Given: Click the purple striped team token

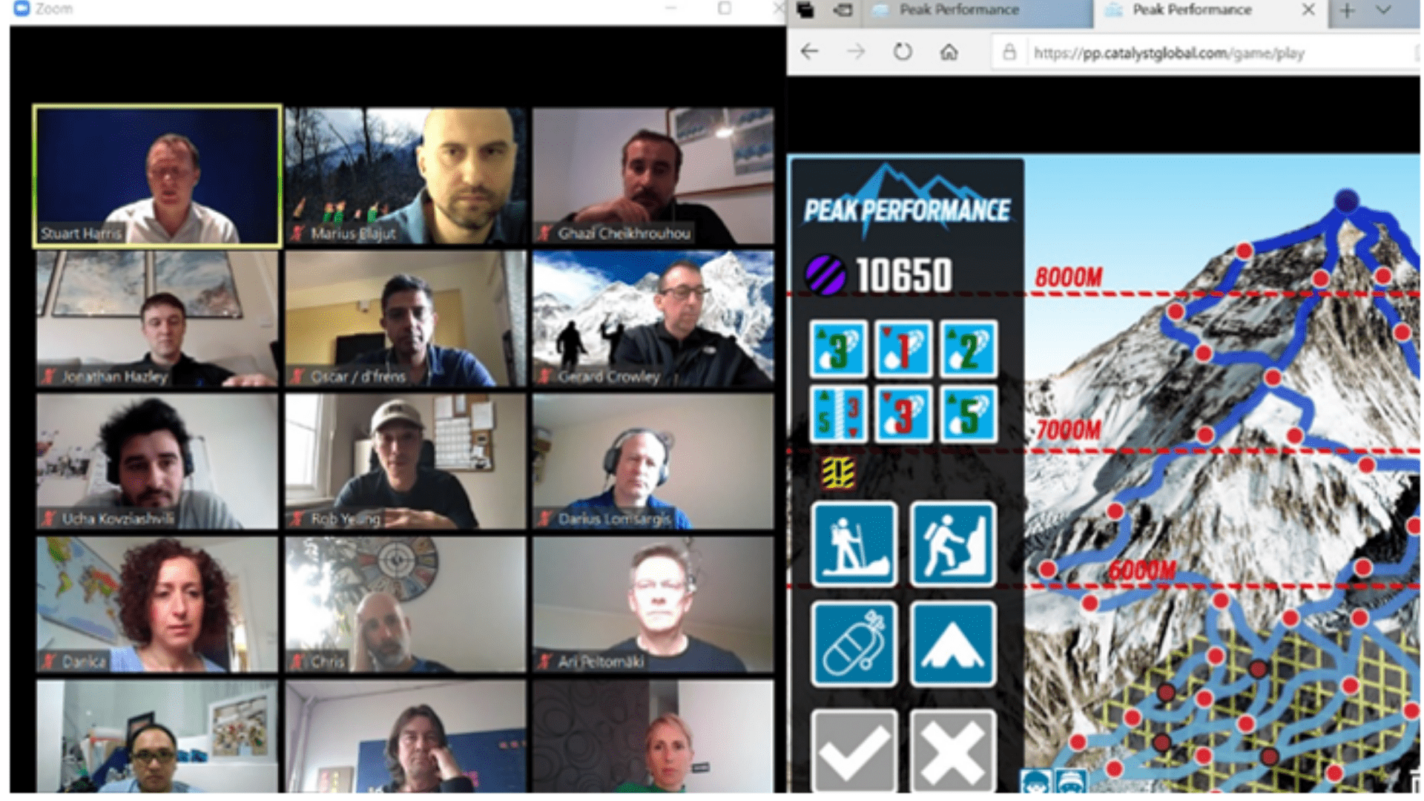Looking at the screenshot, I should [x=825, y=275].
